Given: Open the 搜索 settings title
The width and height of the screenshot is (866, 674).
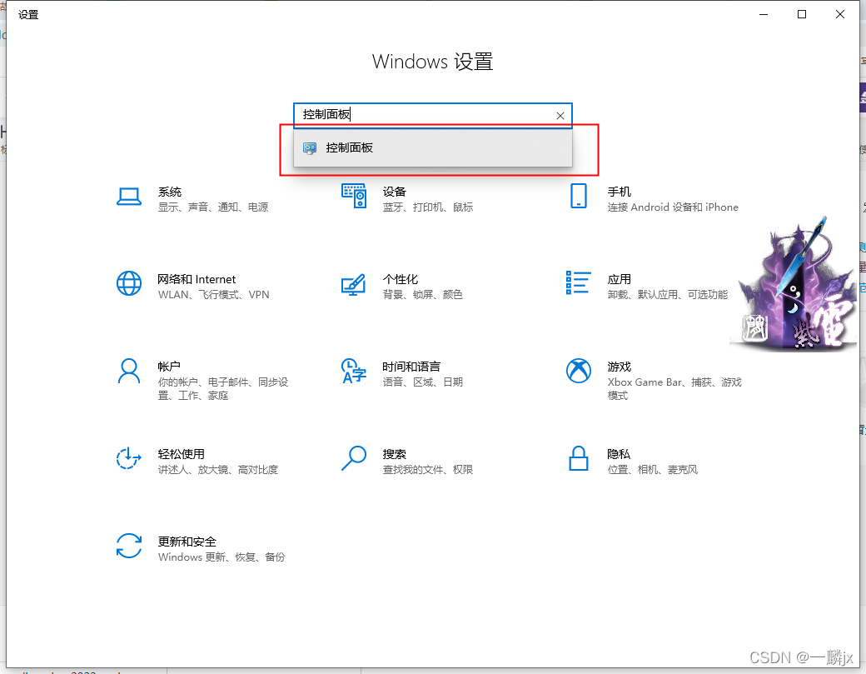Looking at the screenshot, I should (395, 453).
